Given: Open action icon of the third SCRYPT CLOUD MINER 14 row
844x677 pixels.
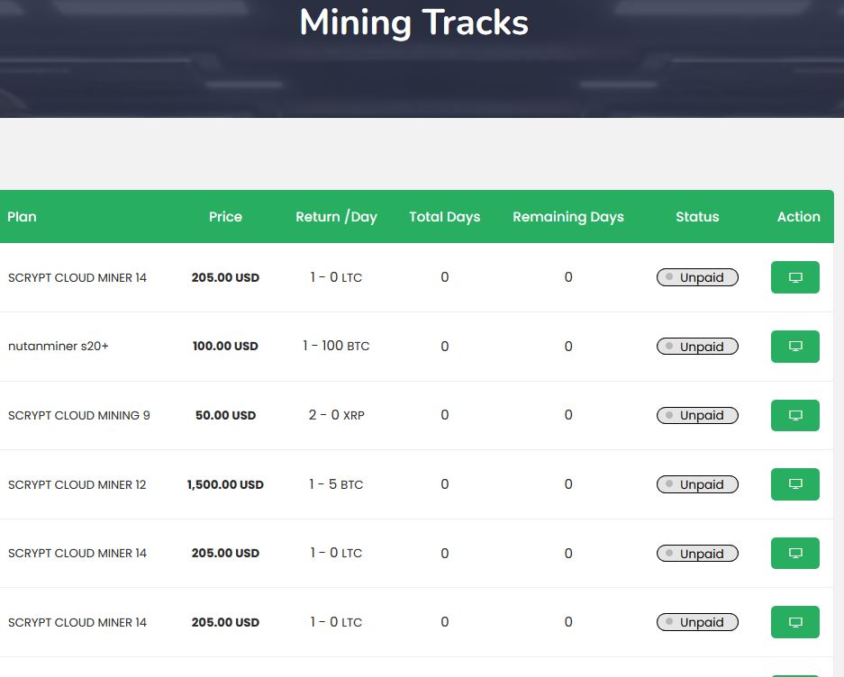Looking at the screenshot, I should coord(795,622).
